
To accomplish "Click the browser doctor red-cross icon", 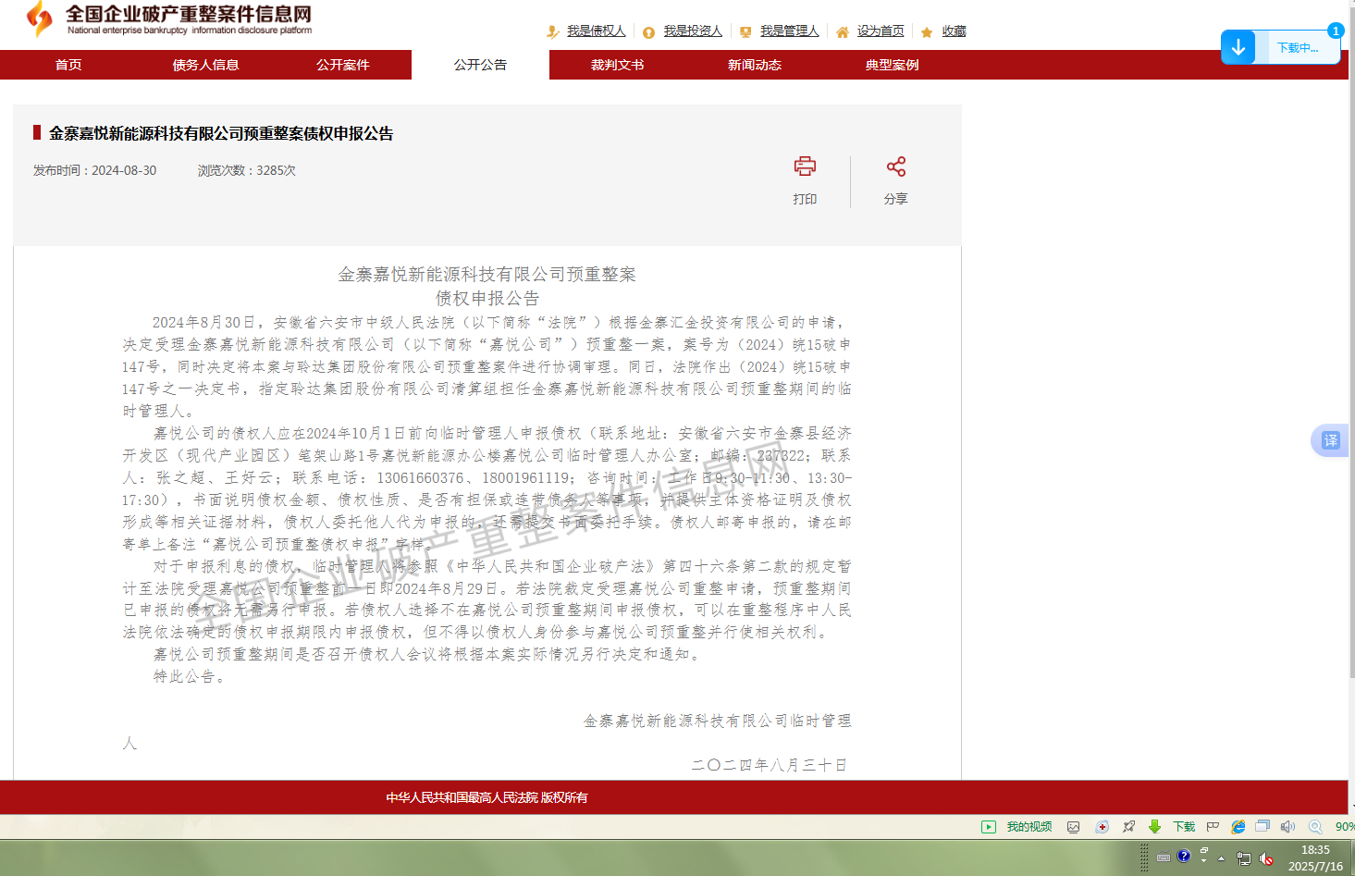I will tap(1102, 827).
